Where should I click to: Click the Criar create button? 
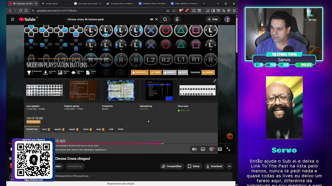[213, 19]
